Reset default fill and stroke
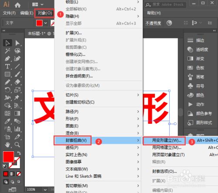218x193 pixels. (x=5, y=166)
